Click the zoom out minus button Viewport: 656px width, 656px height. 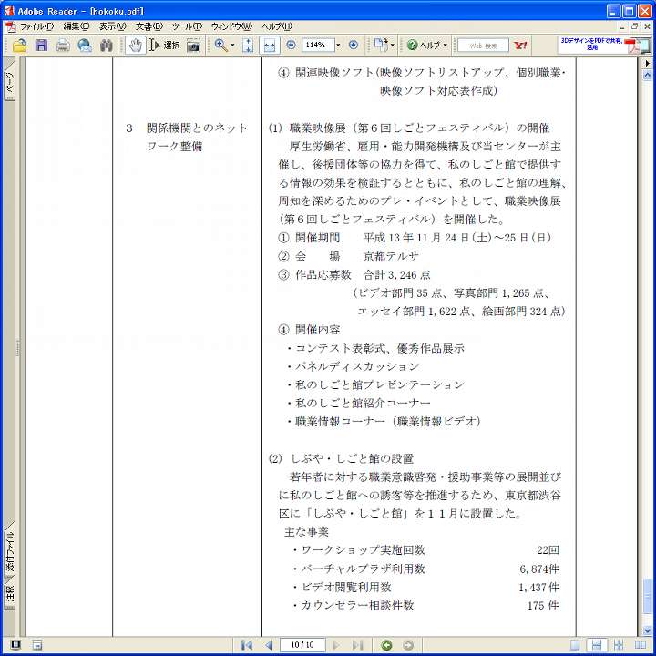[292, 45]
